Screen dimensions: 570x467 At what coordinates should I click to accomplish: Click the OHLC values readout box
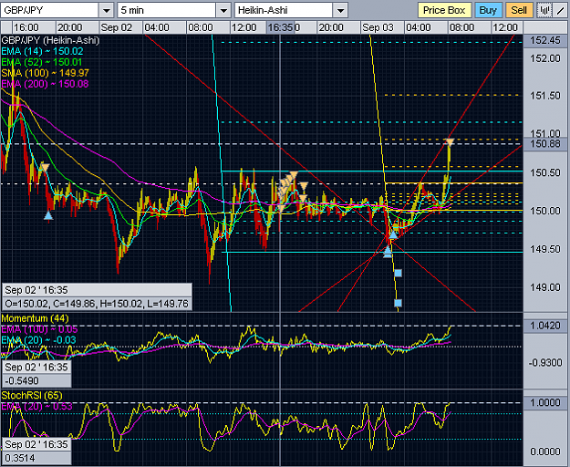[97, 304]
